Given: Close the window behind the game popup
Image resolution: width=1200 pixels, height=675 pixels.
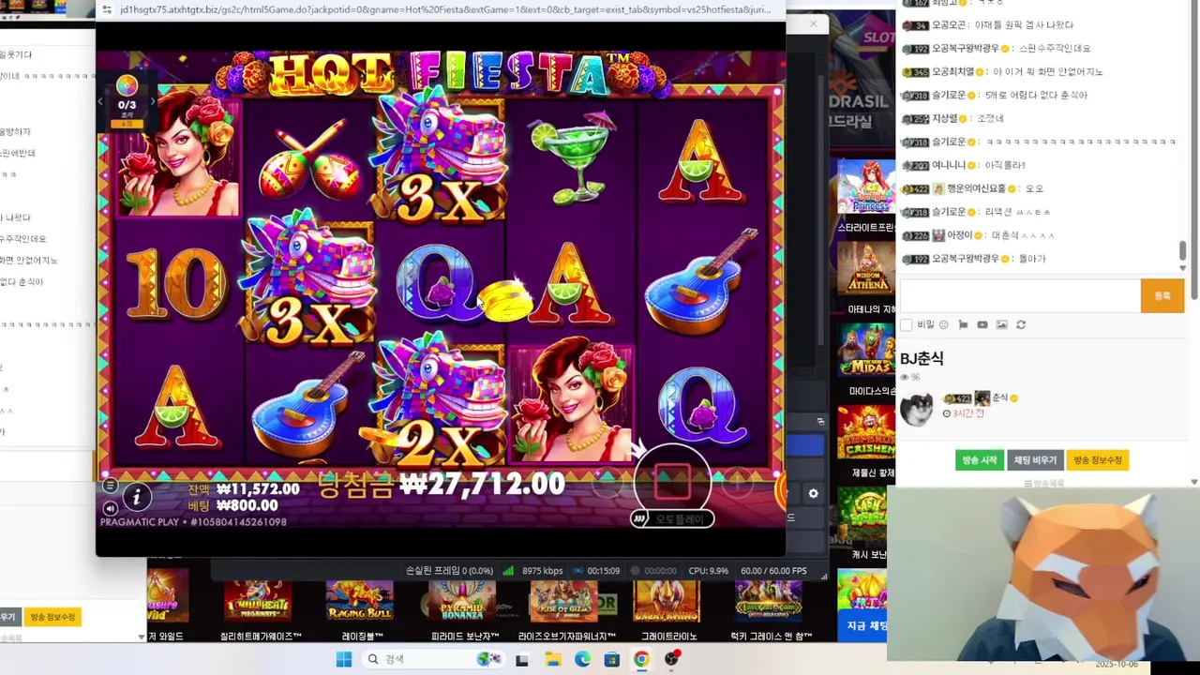Looking at the screenshot, I should click(x=813, y=23).
